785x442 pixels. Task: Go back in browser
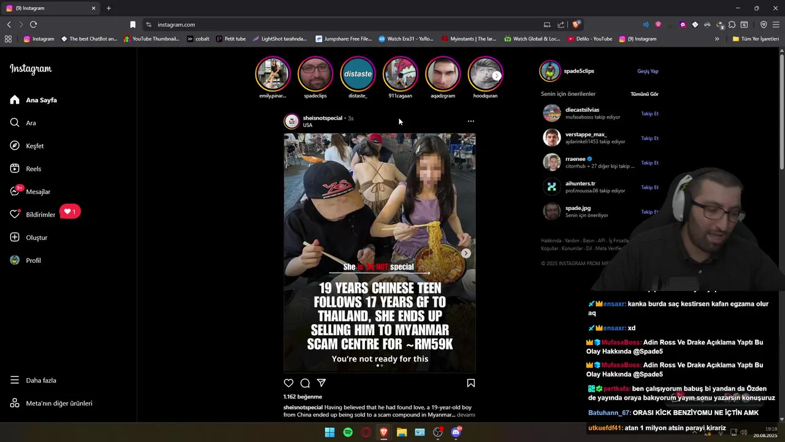[x=9, y=25]
